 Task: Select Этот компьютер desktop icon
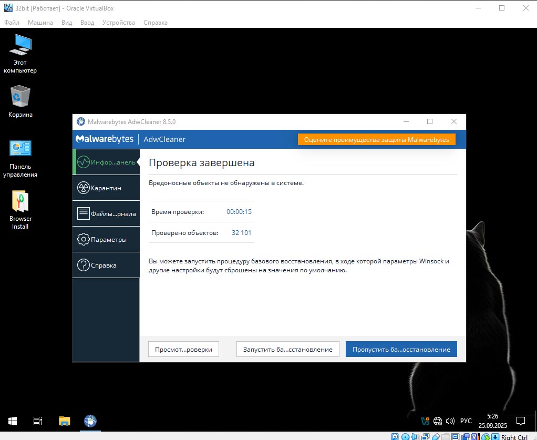pos(20,54)
